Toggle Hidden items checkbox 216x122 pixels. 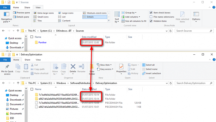click(151, 21)
